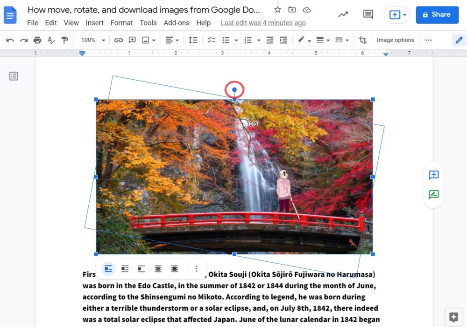Open the Add-ons menu
The width and height of the screenshot is (467, 327).
pyautogui.click(x=177, y=22)
